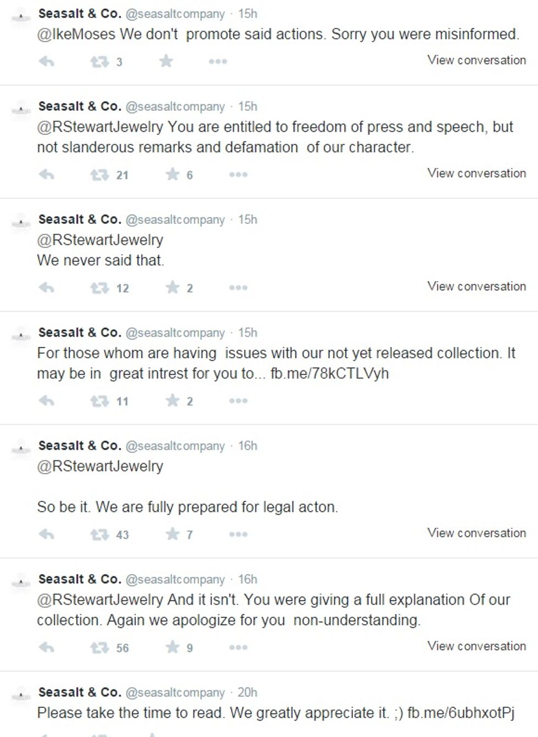Open more options on the @IkeMoses tweet
Viewport: 538px width, 737px height.
[x=218, y=61]
